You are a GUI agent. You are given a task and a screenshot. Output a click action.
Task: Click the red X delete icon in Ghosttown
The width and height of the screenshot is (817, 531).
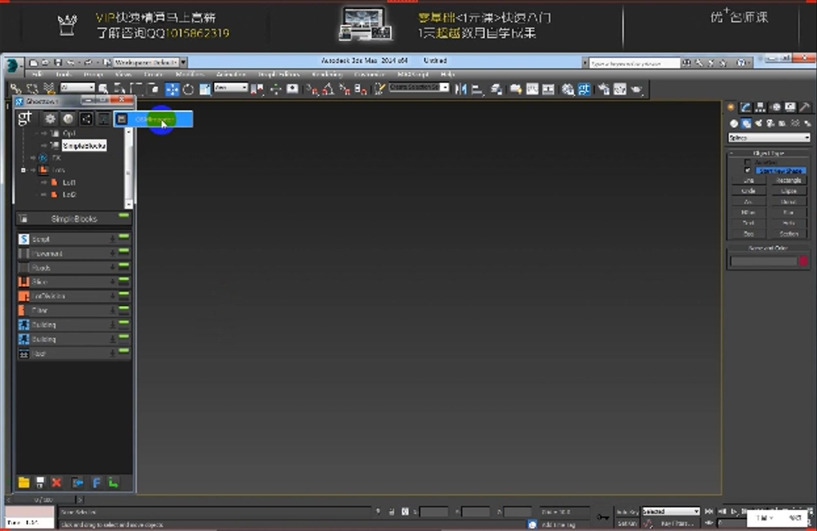click(x=57, y=482)
